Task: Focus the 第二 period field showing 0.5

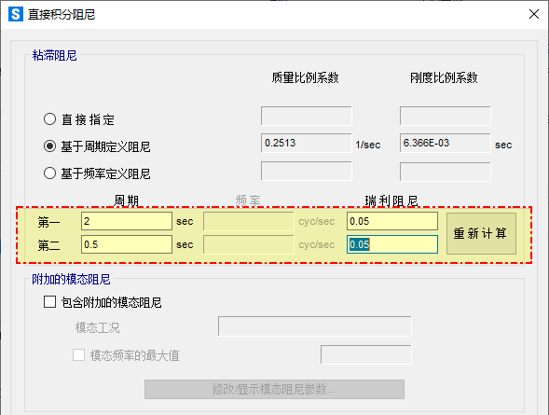Action: click(127, 244)
